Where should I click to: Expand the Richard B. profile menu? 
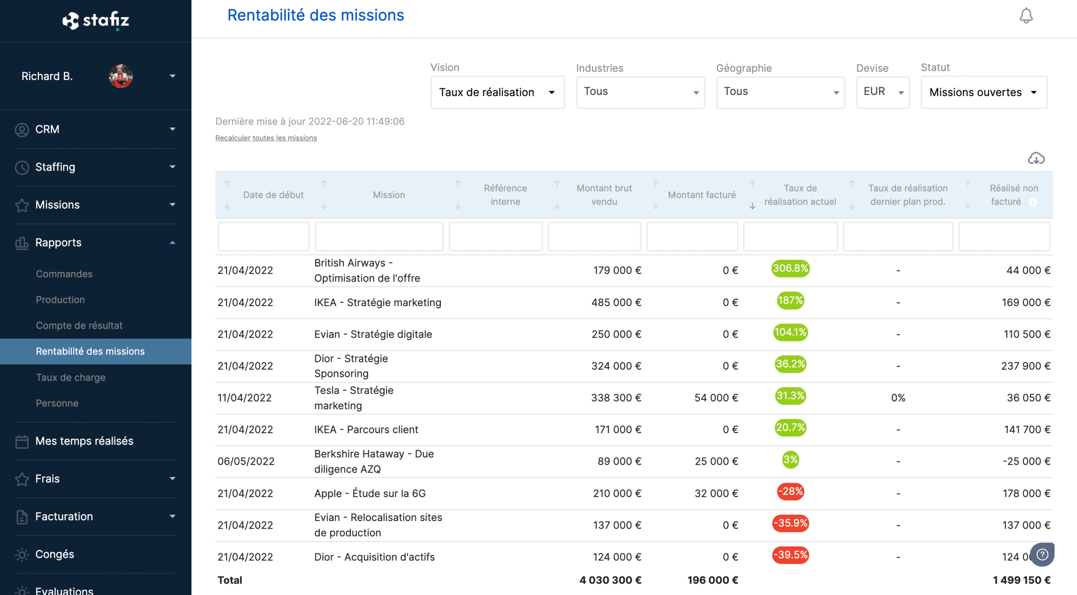(x=172, y=76)
